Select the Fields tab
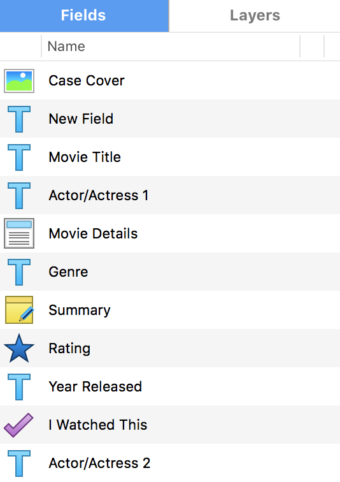This screenshot has height=482, width=340. point(85,16)
